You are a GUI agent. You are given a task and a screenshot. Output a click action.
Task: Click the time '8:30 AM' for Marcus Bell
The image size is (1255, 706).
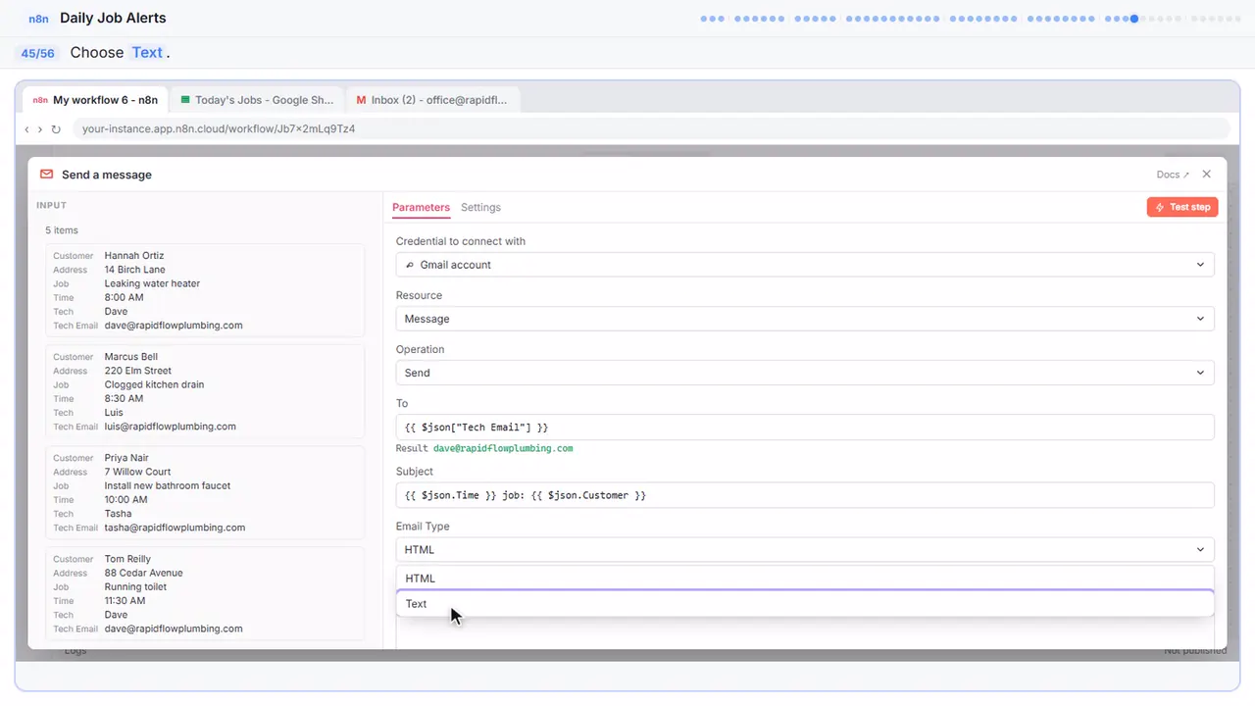(125, 399)
